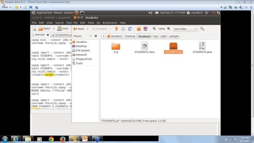Go back with the Back button
This screenshot has width=254, height=143.
coord(79,29)
